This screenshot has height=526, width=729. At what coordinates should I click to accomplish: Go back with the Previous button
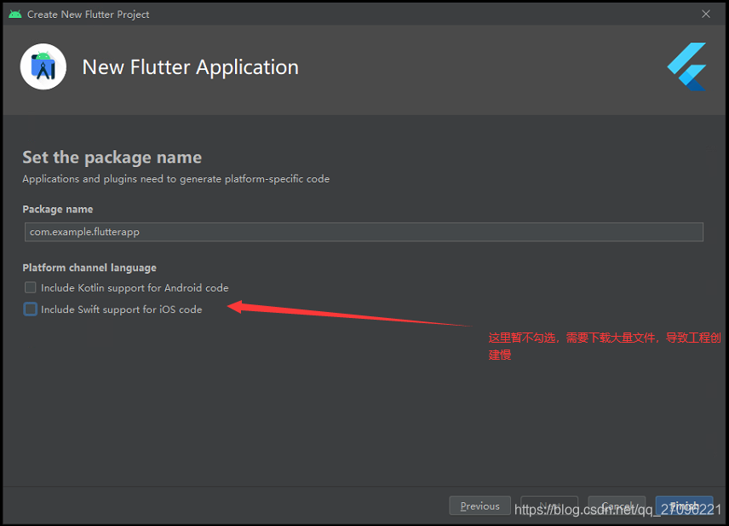point(479,506)
